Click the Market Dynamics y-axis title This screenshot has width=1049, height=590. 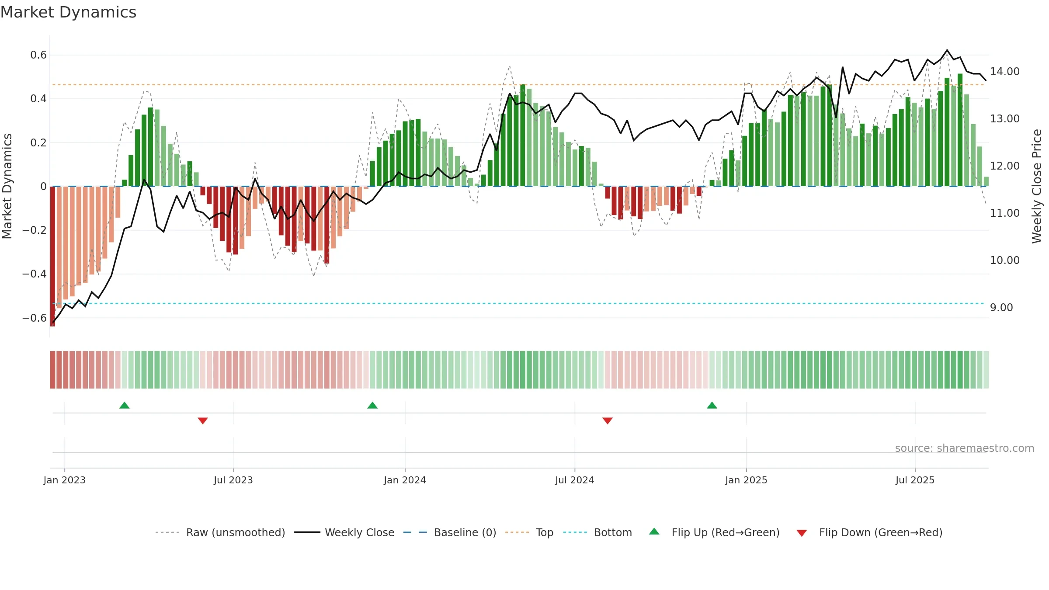click(7, 186)
